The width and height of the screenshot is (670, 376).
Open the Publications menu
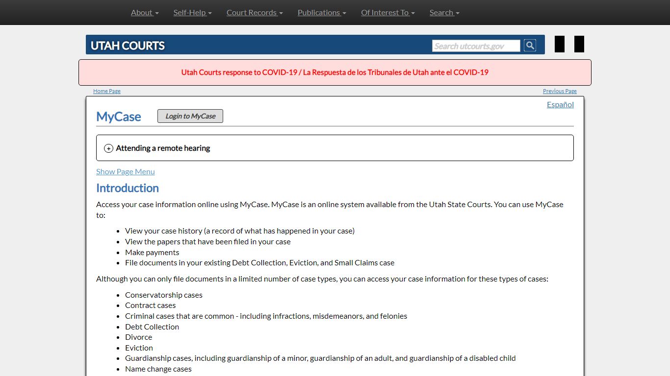point(322,13)
